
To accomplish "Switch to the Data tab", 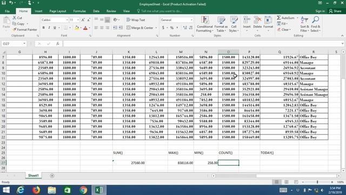I will 96,11.
